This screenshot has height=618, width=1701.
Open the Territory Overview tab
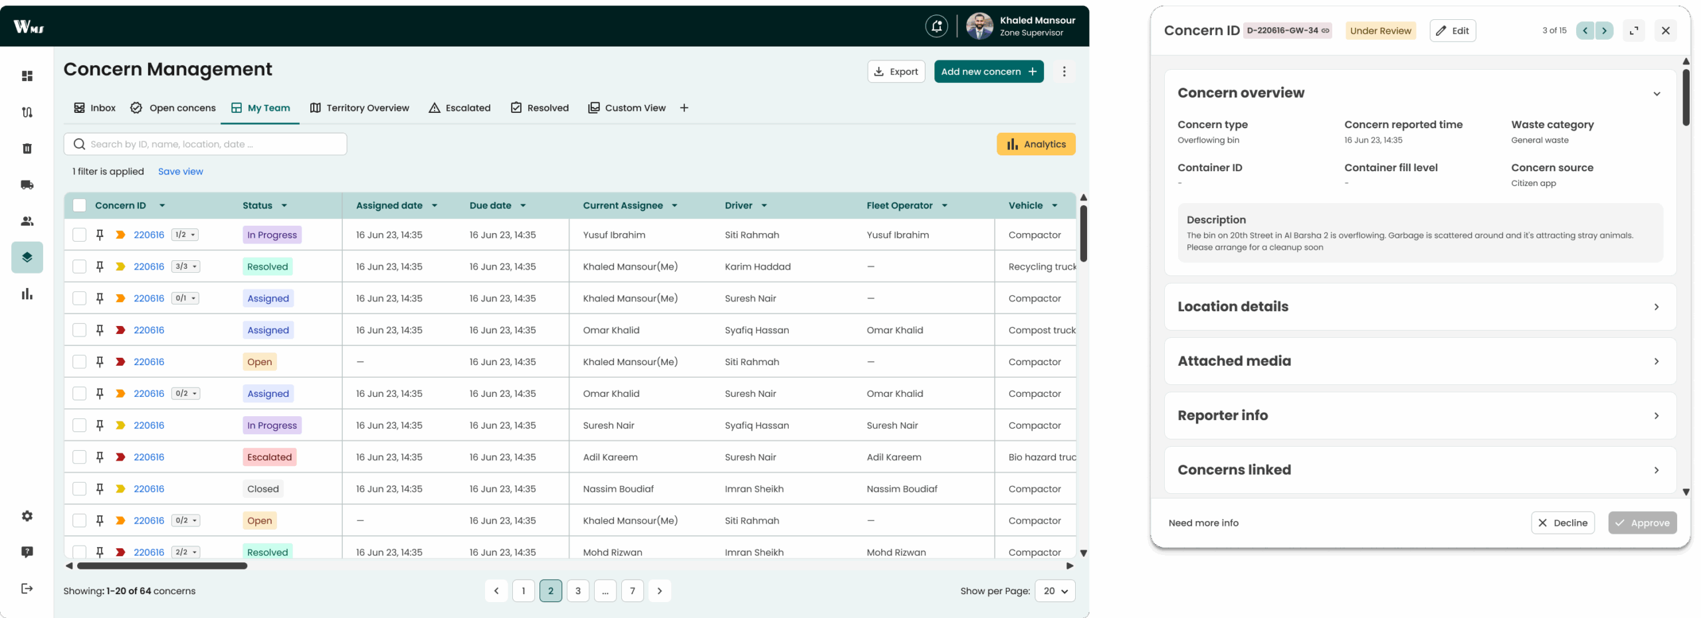(x=359, y=108)
